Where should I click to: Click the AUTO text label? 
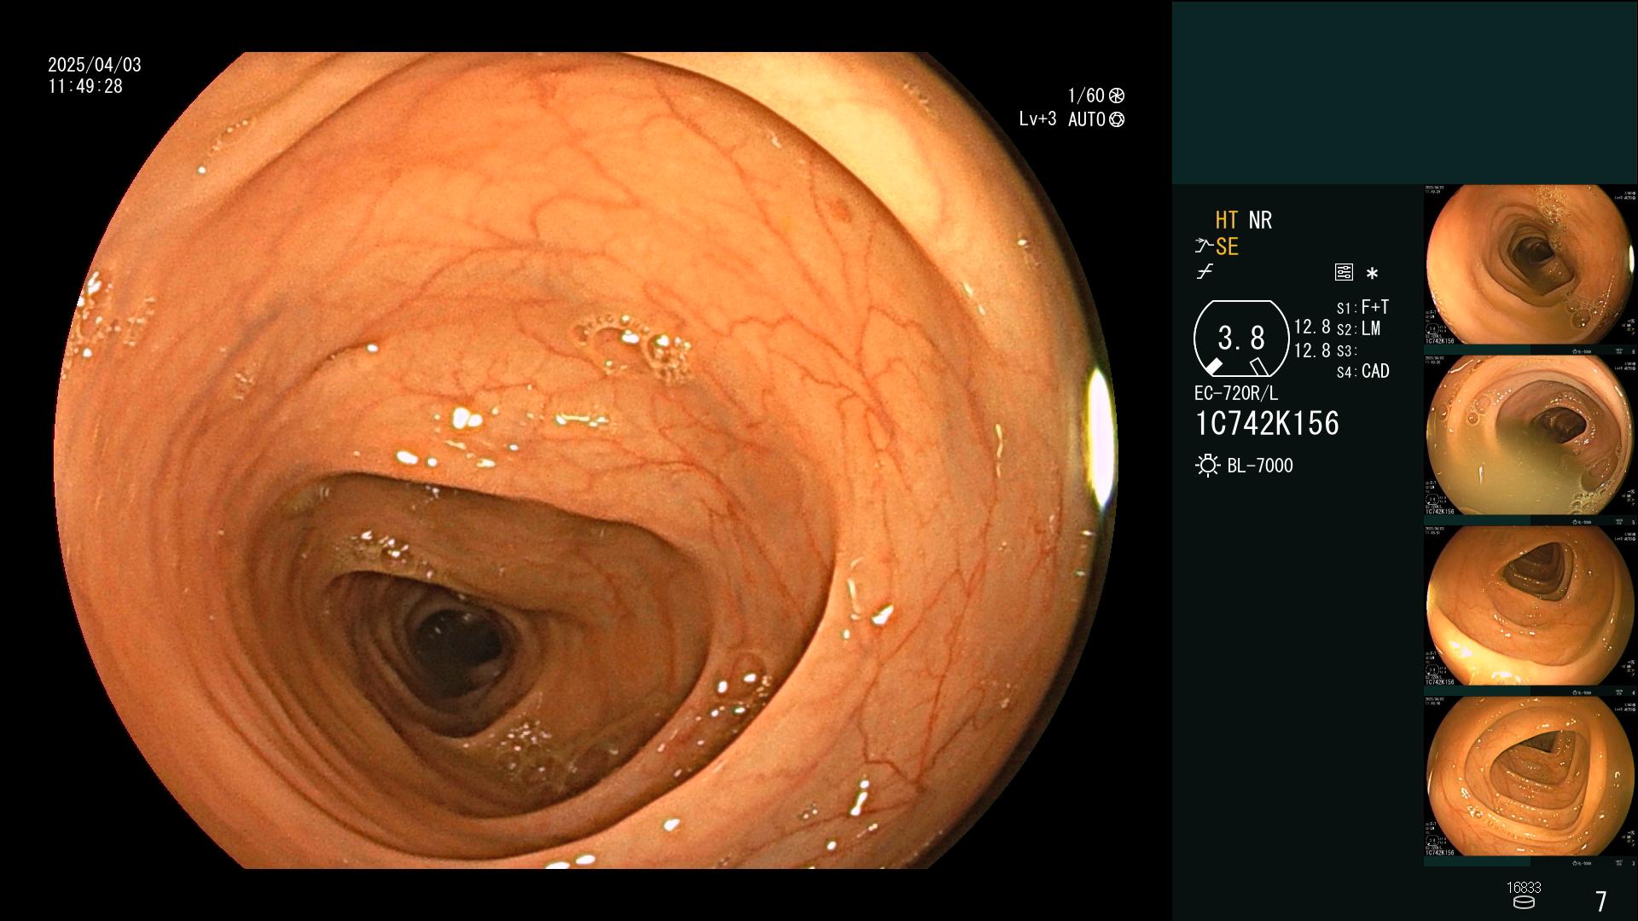pyautogui.click(x=1087, y=120)
